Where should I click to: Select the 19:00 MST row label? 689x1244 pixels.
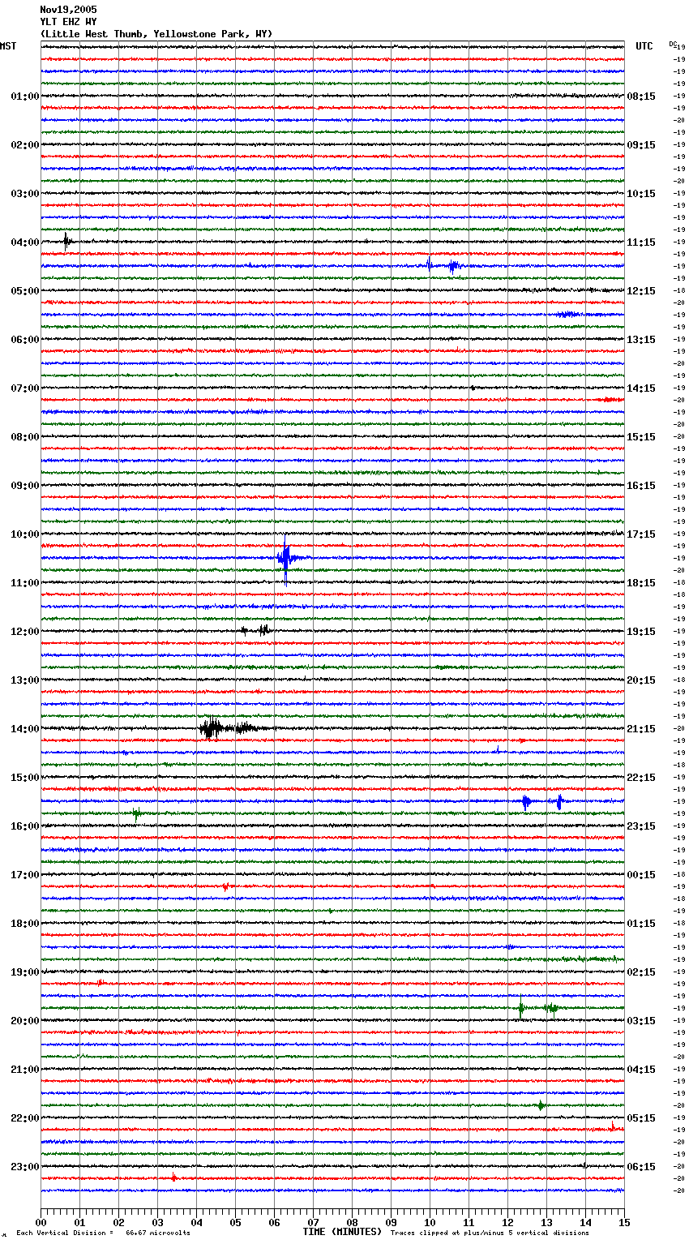[x=24, y=972]
